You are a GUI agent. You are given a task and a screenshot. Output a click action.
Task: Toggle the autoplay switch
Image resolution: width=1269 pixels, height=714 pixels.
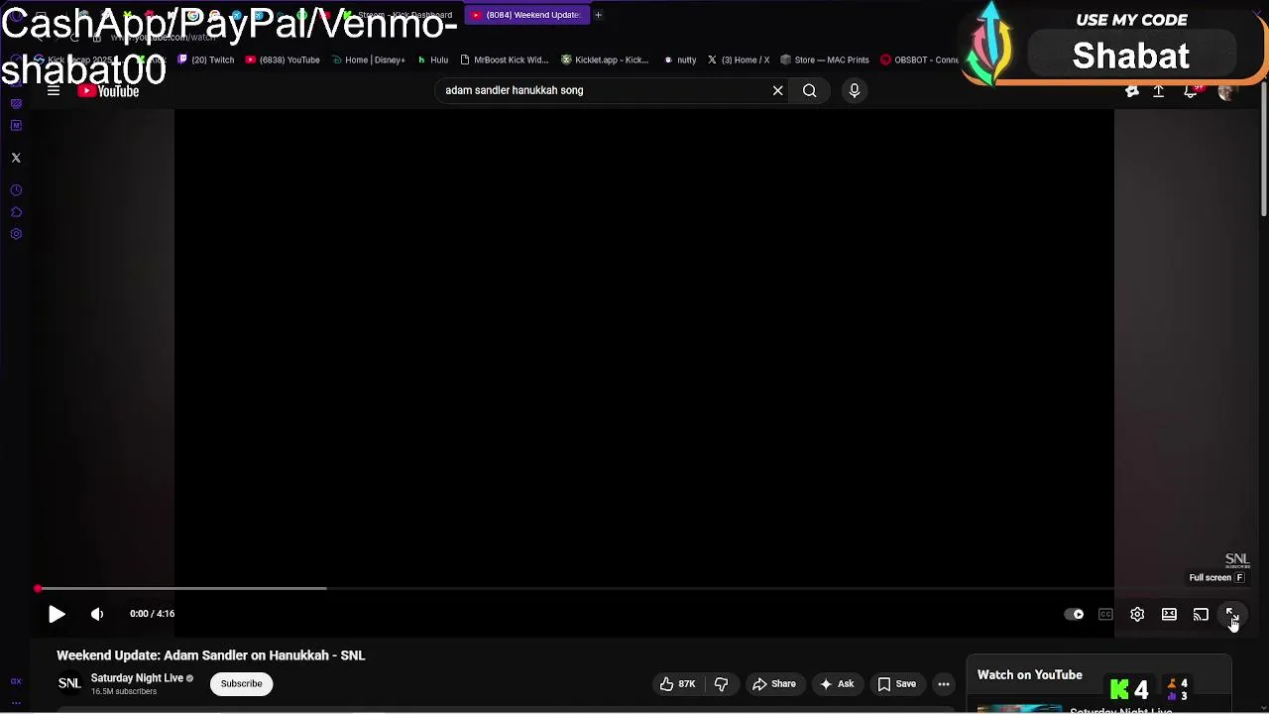point(1074,614)
